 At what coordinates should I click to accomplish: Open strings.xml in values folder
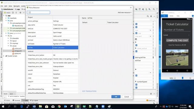(x=18, y=51)
